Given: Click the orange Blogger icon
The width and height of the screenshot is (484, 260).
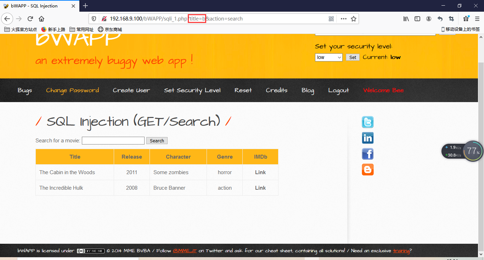Looking at the screenshot, I should [367, 170].
